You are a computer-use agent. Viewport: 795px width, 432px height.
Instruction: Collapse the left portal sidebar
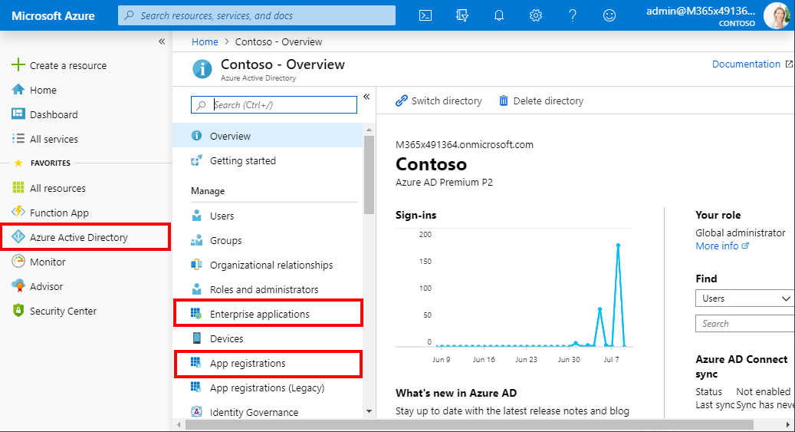pos(162,41)
